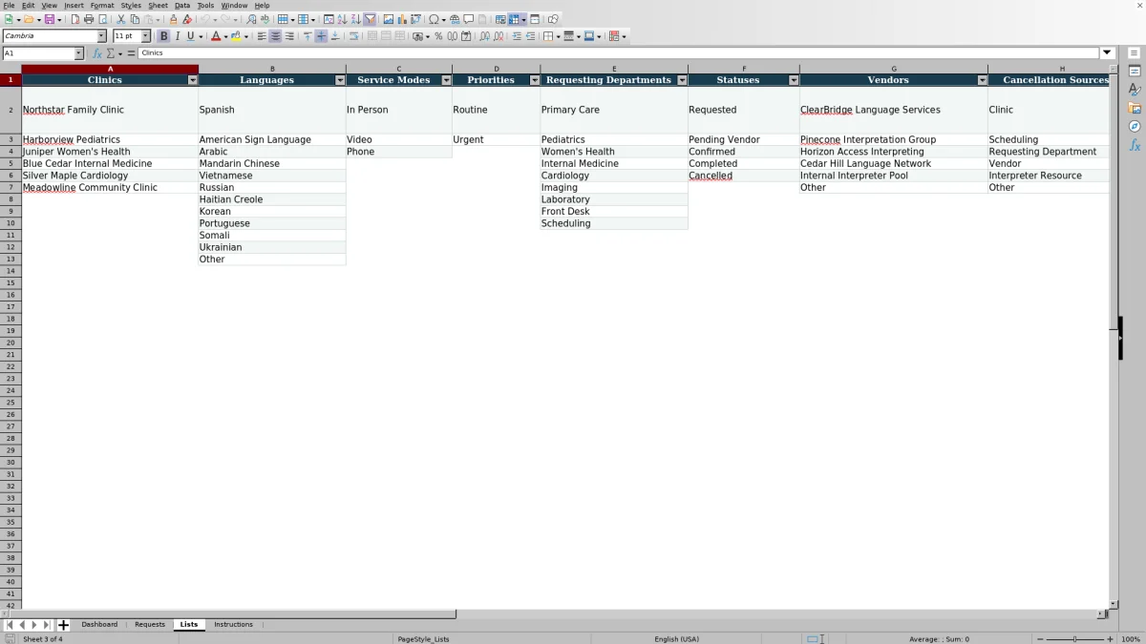1146x644 pixels.
Task: Switch to the Requests sheet tab
Action: tap(150, 625)
